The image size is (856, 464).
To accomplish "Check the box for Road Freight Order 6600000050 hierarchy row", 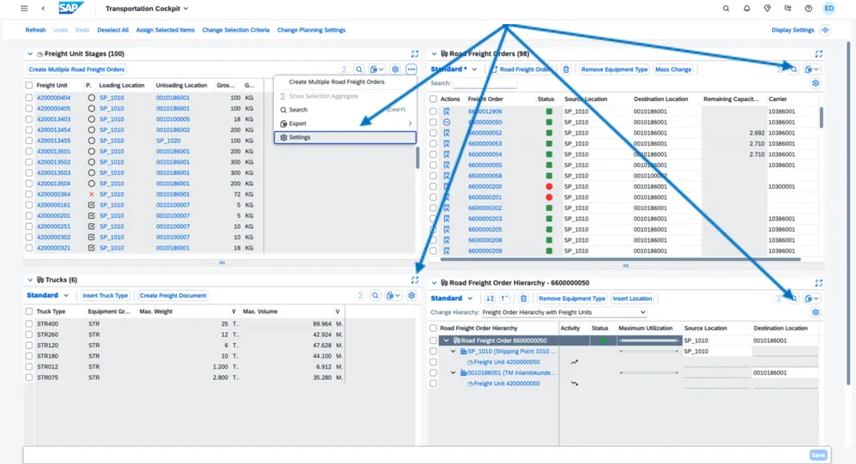I will tap(433, 340).
